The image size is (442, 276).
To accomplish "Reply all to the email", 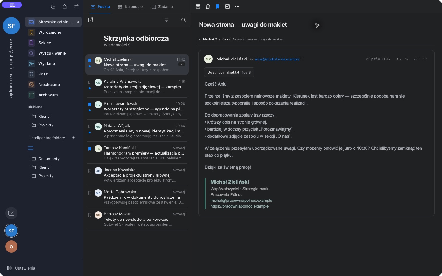I will click(407, 59).
